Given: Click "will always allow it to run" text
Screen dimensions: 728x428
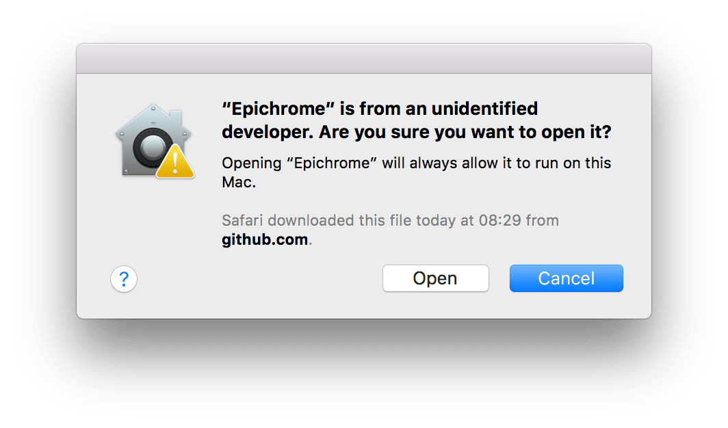Looking at the screenshot, I should pos(471,163).
